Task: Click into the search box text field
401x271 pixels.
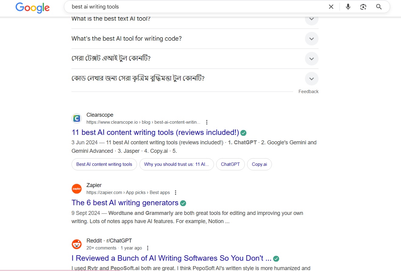Action: click(197, 7)
